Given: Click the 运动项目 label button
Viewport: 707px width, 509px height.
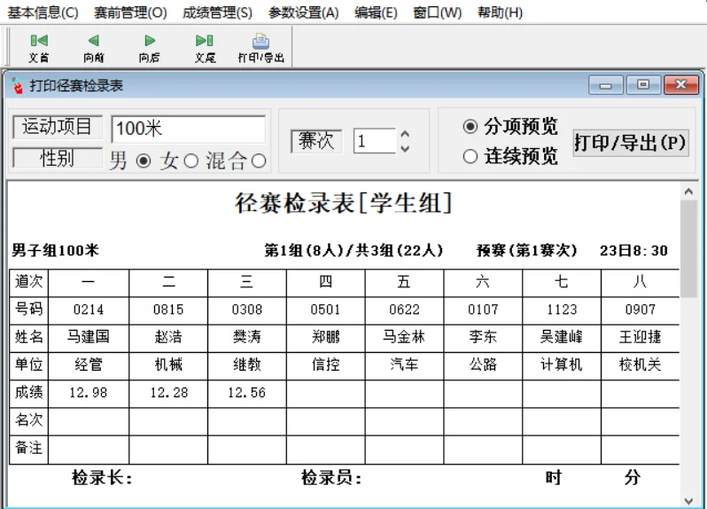Looking at the screenshot, I should pos(58,127).
